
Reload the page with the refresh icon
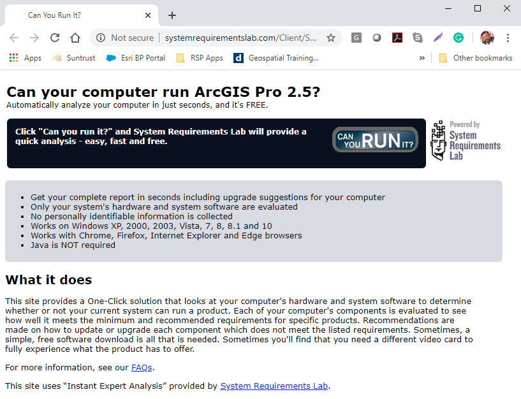pos(55,38)
